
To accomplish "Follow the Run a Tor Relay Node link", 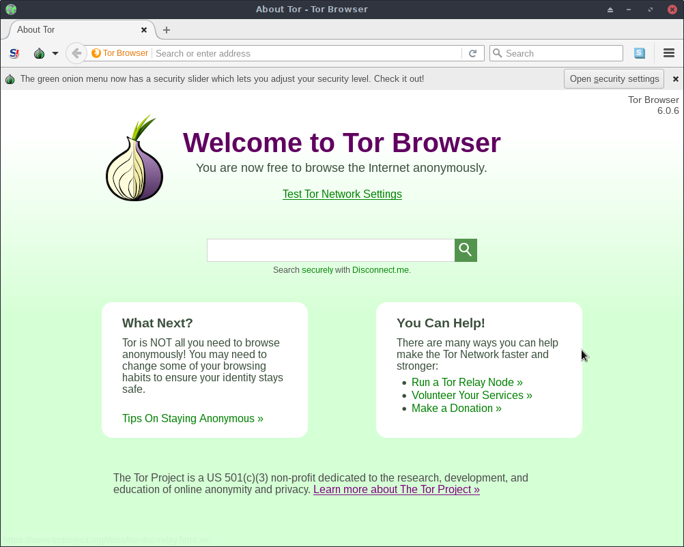I will [x=467, y=383].
